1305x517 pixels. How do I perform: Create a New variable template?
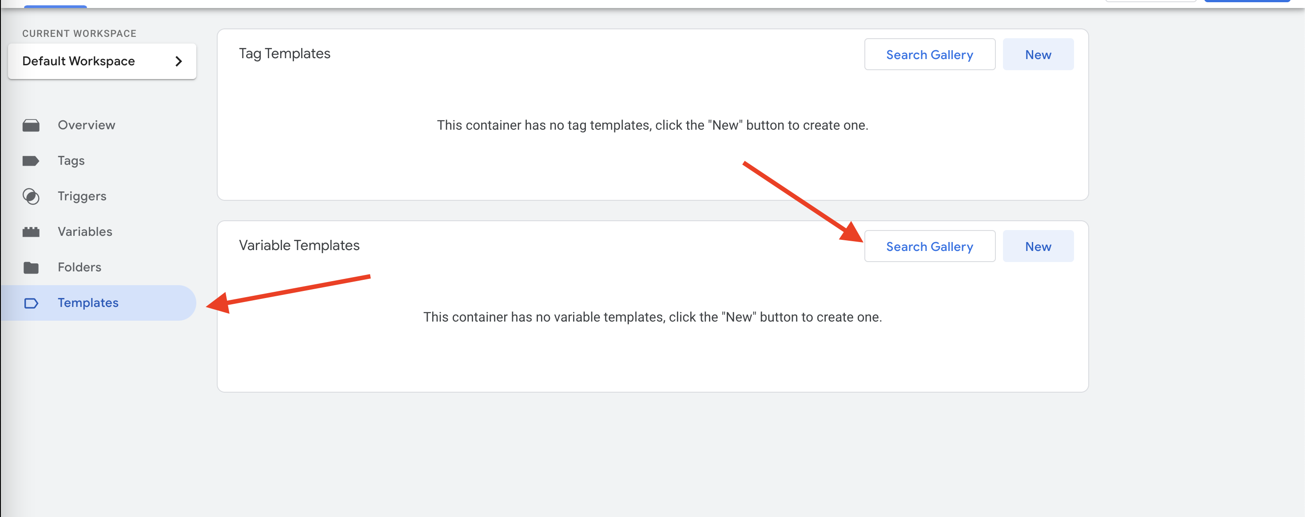click(x=1038, y=247)
